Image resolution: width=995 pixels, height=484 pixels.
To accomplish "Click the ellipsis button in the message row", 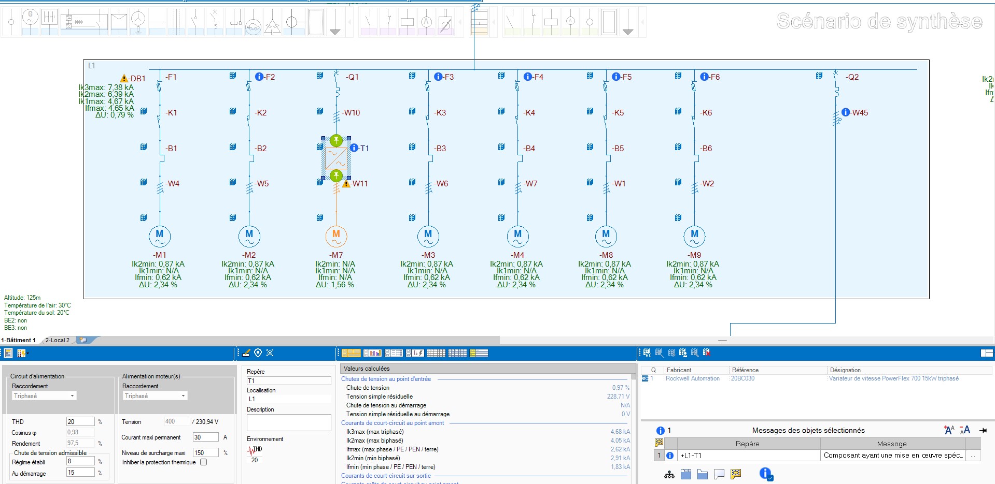I will (973, 456).
